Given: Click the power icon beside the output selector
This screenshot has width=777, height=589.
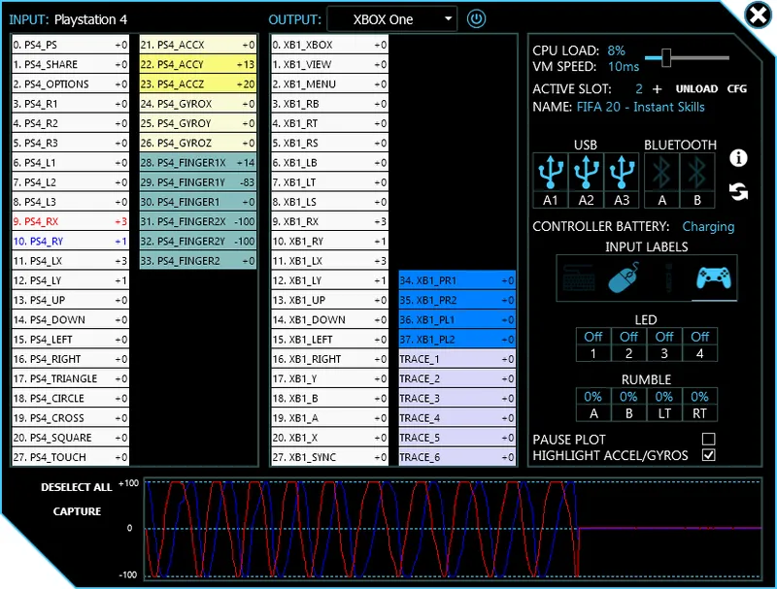Looking at the screenshot, I should click(x=477, y=18).
